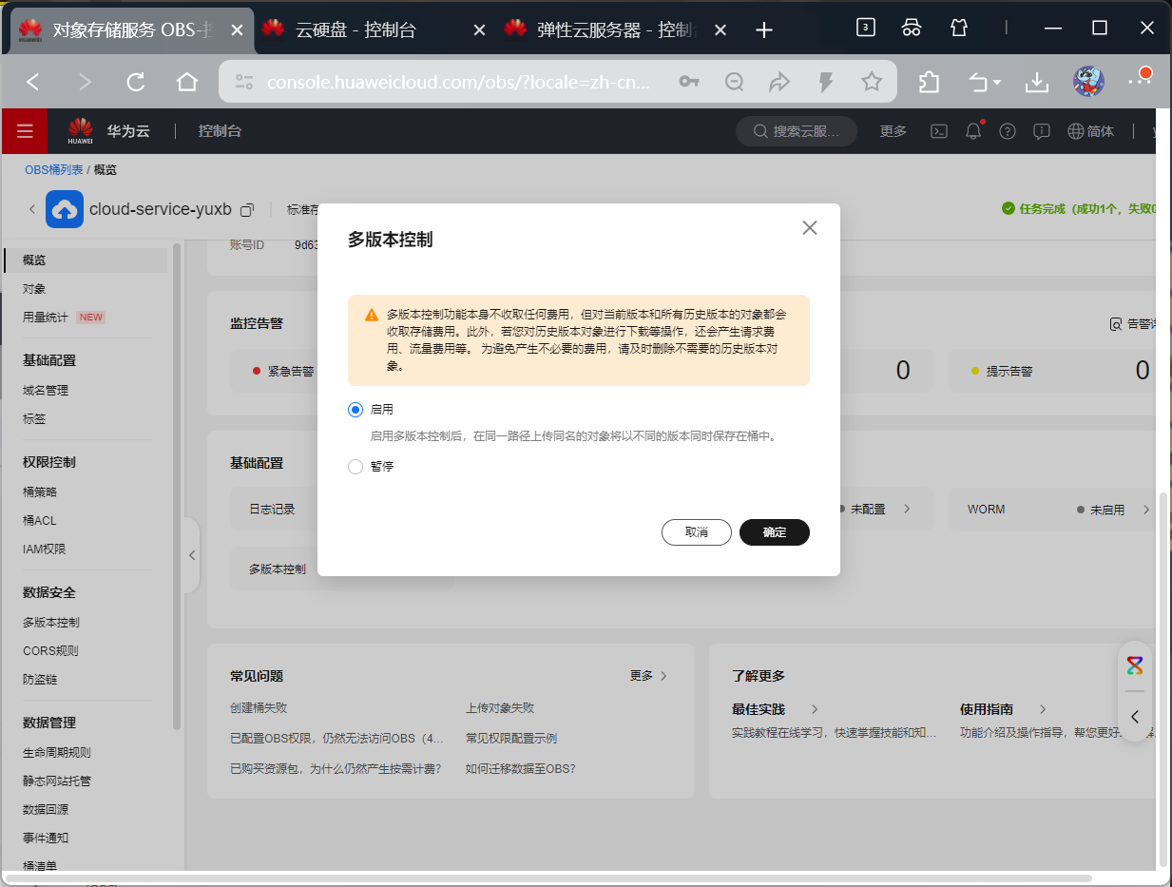The width and height of the screenshot is (1172, 887).
Task: Collapse the sidebar with the side arrow handle
Action: (x=192, y=555)
